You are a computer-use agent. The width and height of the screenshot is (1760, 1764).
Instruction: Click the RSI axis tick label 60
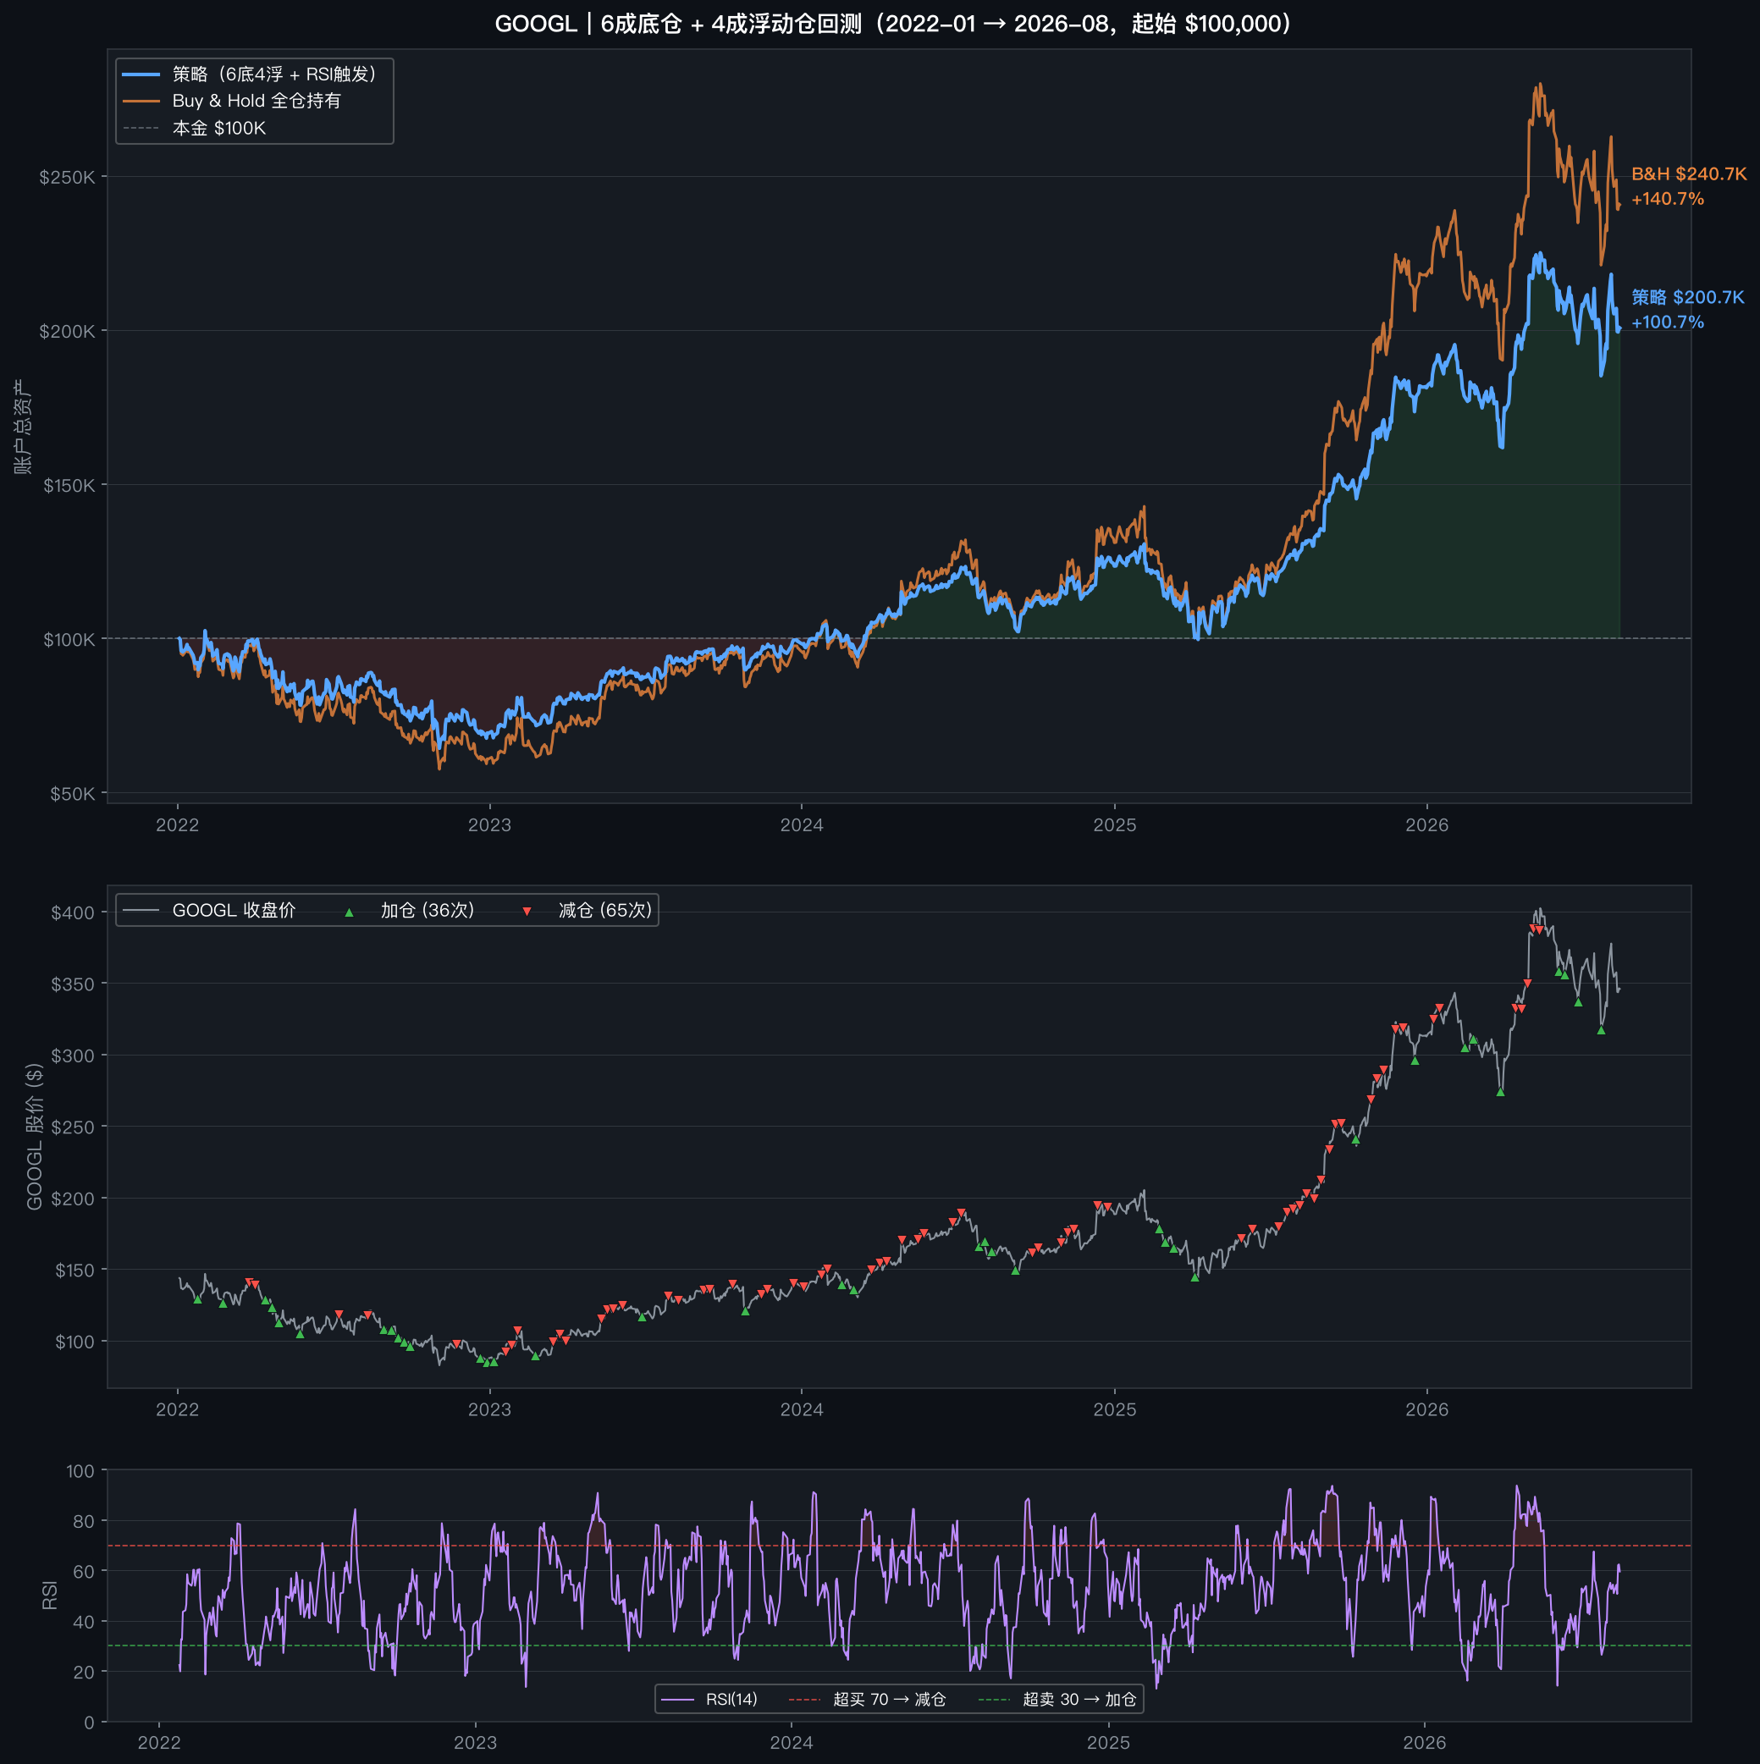click(83, 1571)
